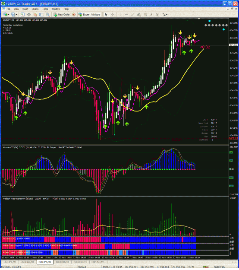This screenshot has width=239, height=270.
Task: Minimize the inner chart window
Action: click(x=228, y=9)
